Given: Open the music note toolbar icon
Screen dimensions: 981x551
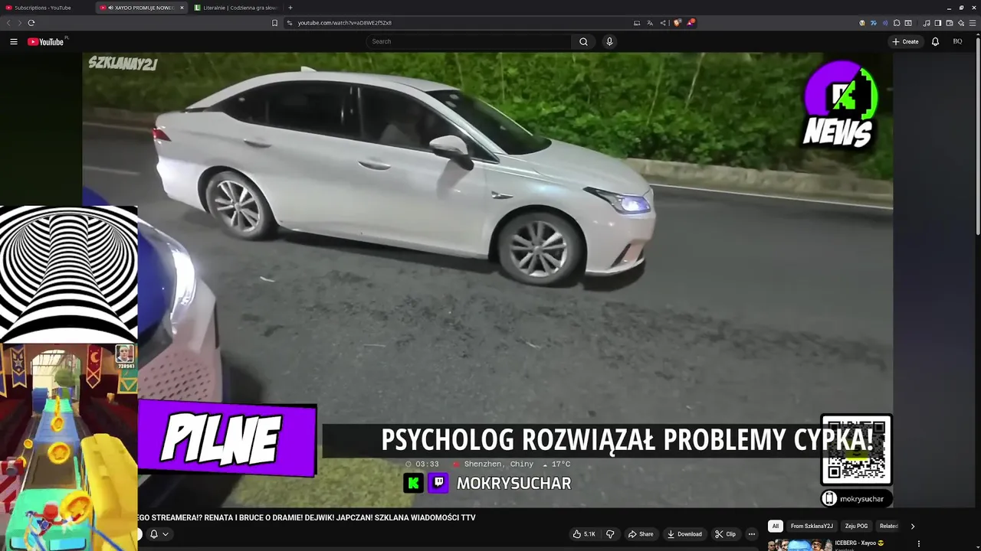Looking at the screenshot, I should [927, 23].
